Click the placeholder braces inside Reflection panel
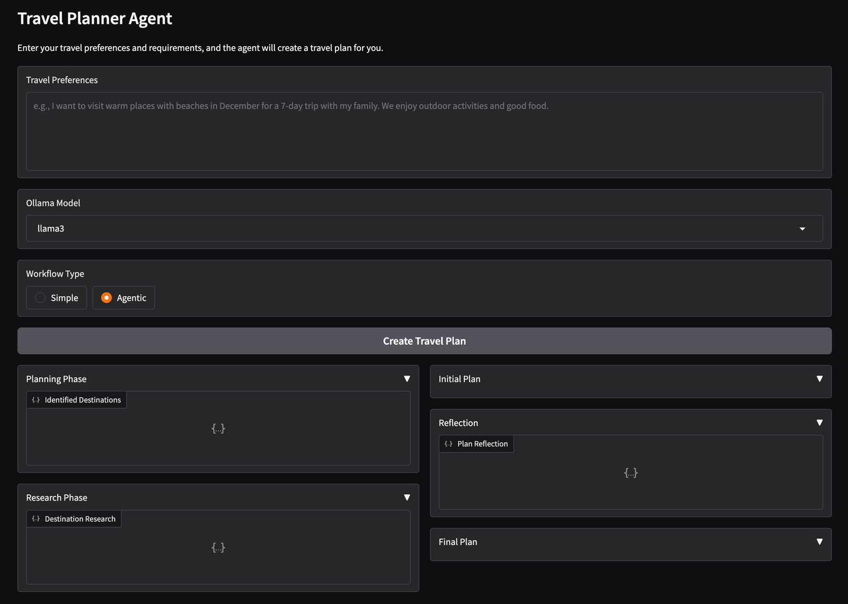 [631, 472]
